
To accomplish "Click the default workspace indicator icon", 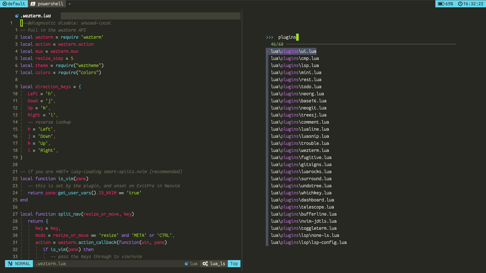I will [x=5, y=4].
